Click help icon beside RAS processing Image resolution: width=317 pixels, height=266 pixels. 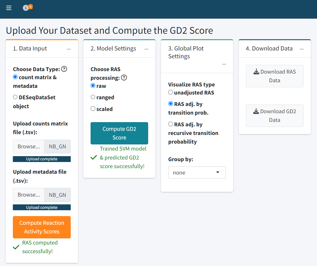click(x=124, y=78)
